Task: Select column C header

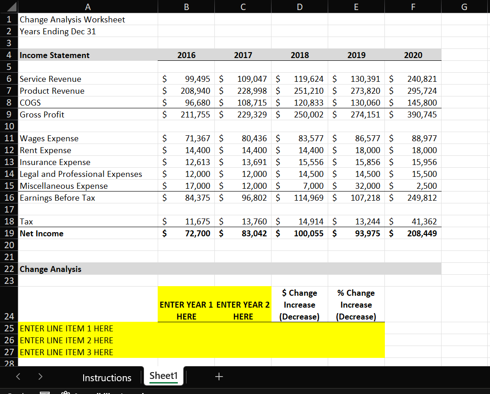Action: coord(243,6)
